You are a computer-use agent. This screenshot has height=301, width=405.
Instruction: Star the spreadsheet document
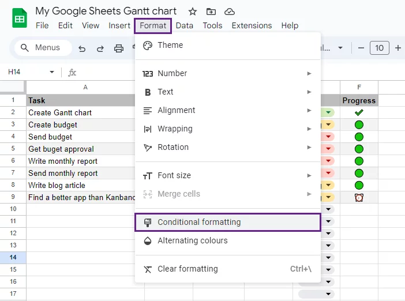(x=193, y=12)
